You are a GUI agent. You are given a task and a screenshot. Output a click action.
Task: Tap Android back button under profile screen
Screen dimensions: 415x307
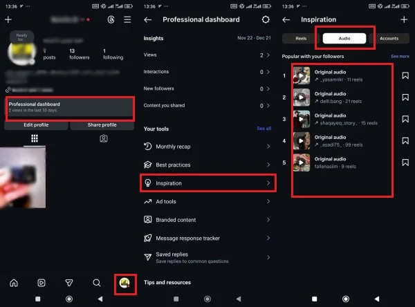click(100, 299)
